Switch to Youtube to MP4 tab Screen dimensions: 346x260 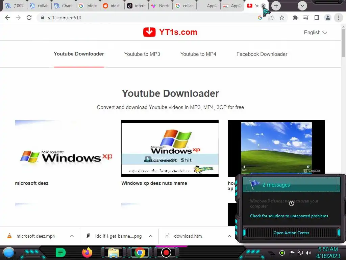pos(198,54)
